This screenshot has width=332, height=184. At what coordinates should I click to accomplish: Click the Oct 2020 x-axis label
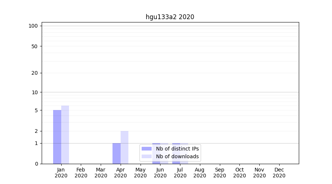[x=239, y=173]
